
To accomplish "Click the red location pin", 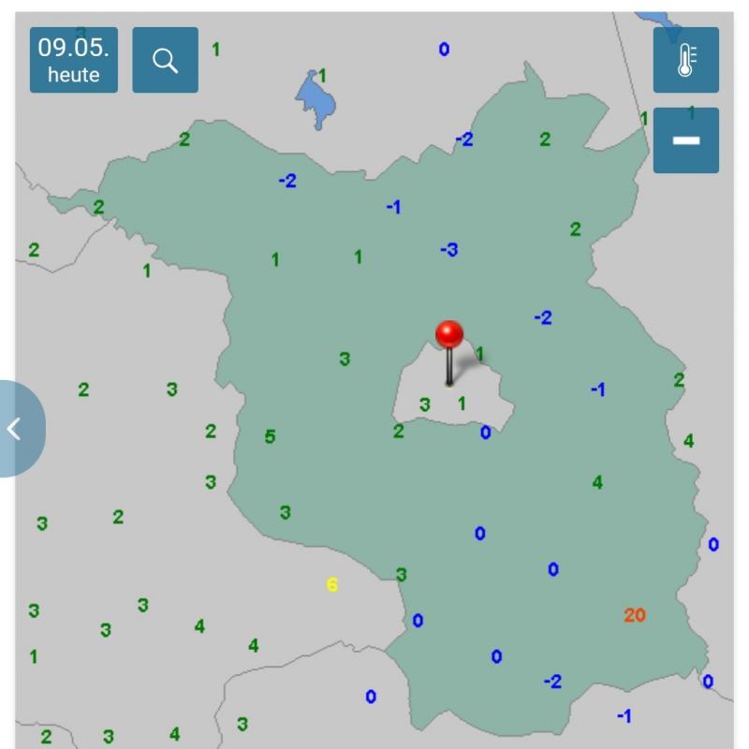I will [x=449, y=335].
